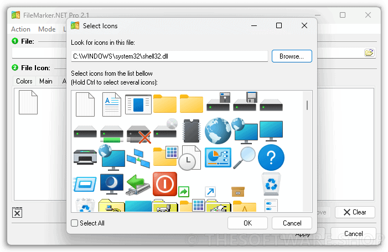Screen dimensions: 388x252
Task: Select the sleep monitor with moon icon
Action: point(112,184)
